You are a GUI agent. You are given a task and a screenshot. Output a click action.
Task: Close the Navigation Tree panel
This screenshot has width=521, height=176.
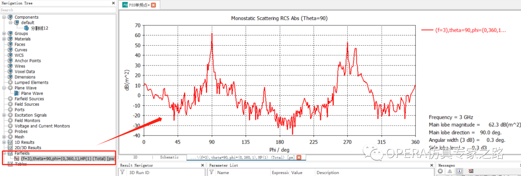[x=114, y=3]
